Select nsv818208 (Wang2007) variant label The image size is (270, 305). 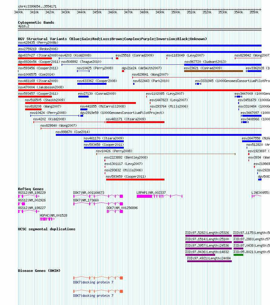pyautogui.click(x=43, y=106)
